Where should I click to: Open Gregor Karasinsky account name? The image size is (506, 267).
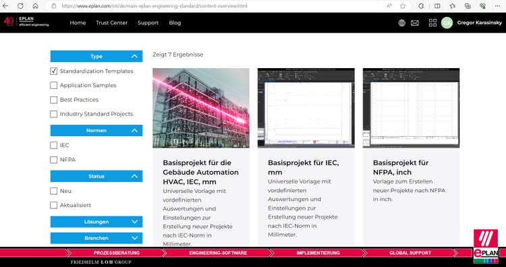tap(480, 23)
